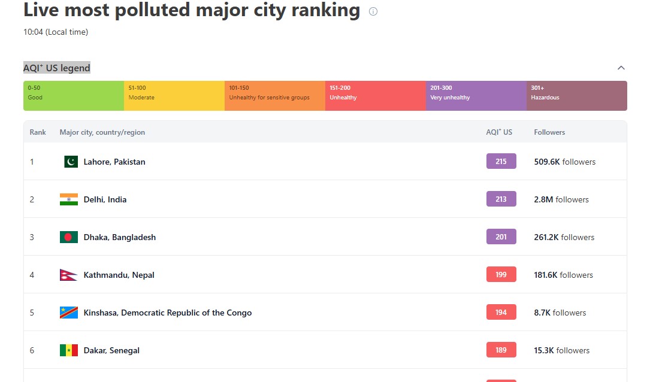The image size is (647, 382).
Task: Click the Pakistan flag icon
Action: 71,162
